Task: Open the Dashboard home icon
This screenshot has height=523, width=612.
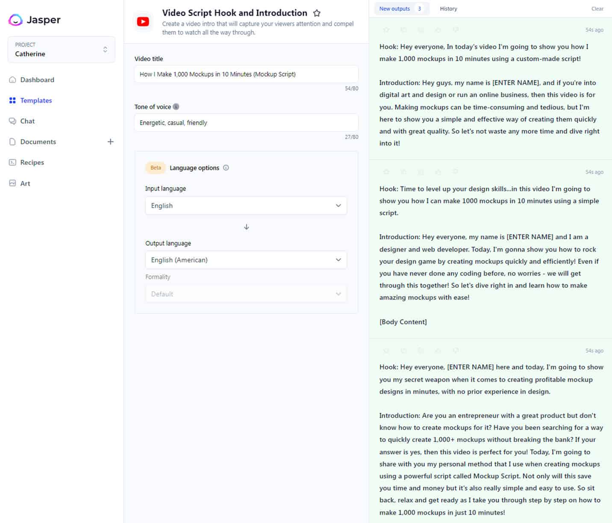Action: pos(12,80)
